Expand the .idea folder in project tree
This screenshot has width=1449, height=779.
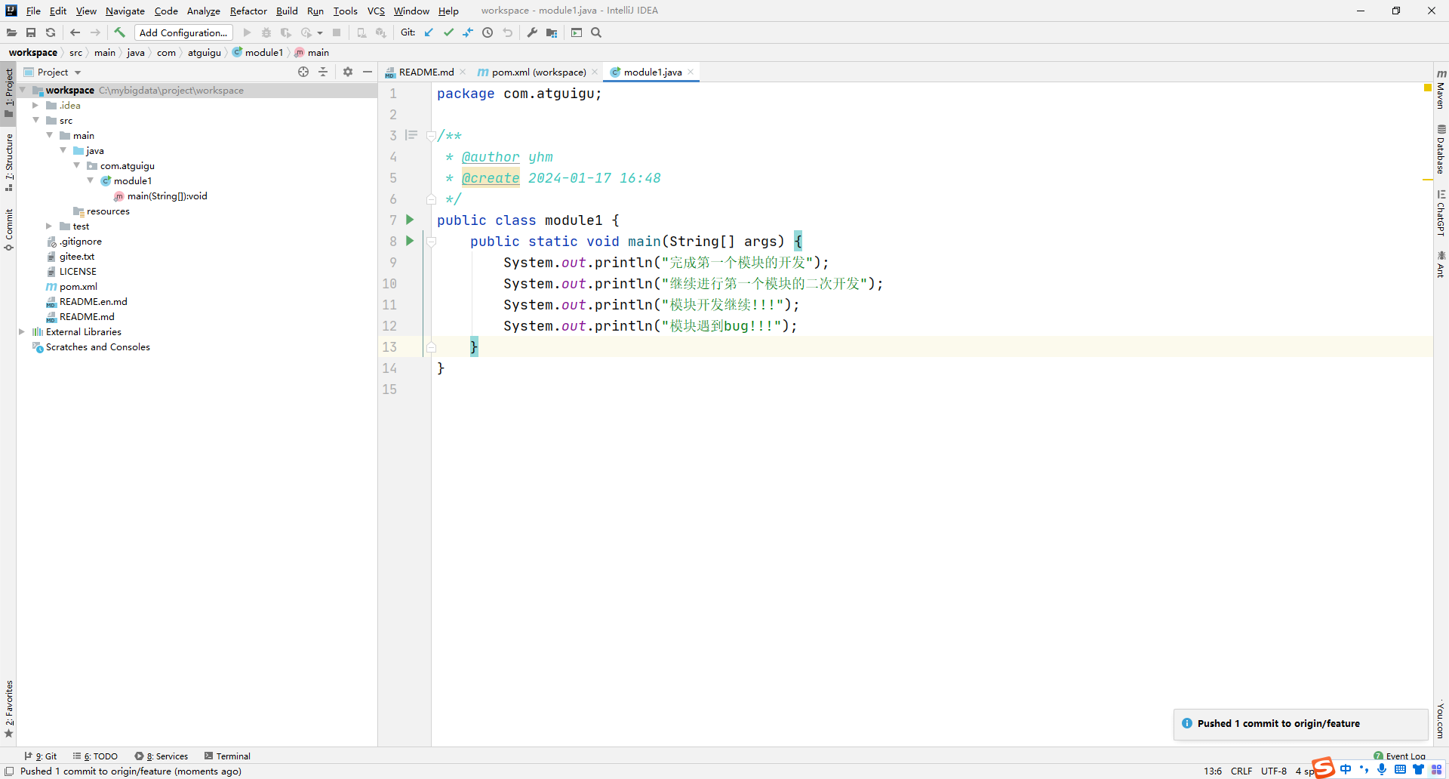tap(35, 106)
